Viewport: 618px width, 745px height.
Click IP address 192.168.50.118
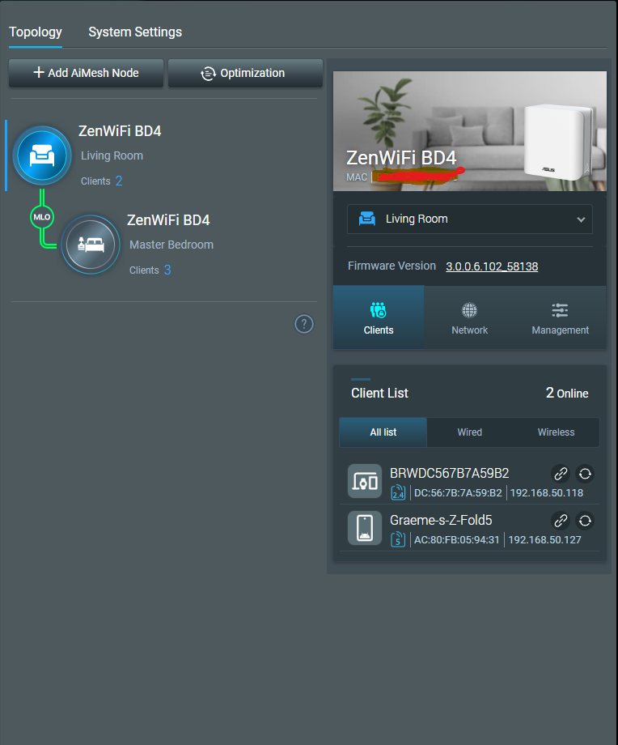pos(546,493)
